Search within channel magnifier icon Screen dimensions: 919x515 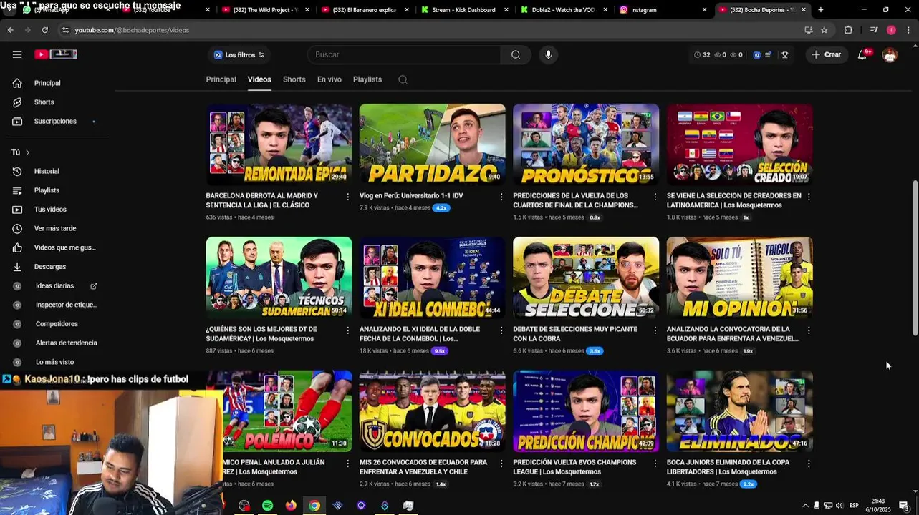click(x=403, y=79)
